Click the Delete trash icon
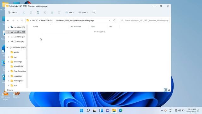Viewport: 202px width, 114px height. (x=59, y=13)
